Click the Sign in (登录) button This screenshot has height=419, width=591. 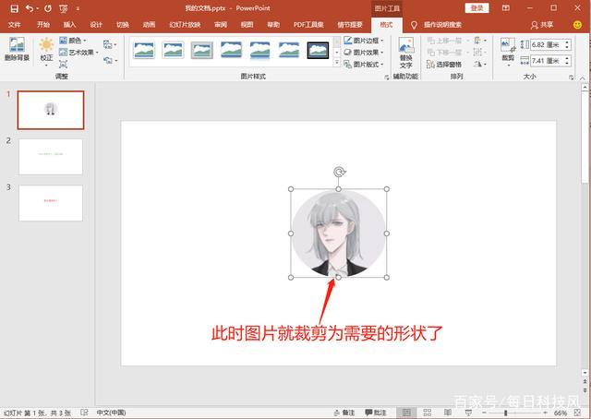point(476,8)
